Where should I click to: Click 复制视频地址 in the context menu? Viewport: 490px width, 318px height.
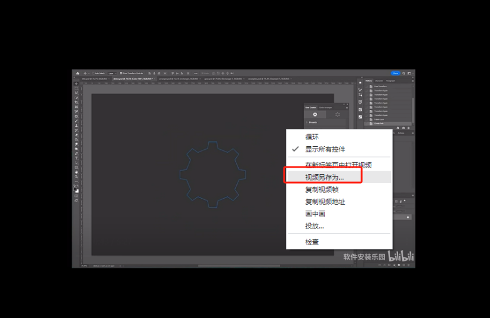[325, 202]
